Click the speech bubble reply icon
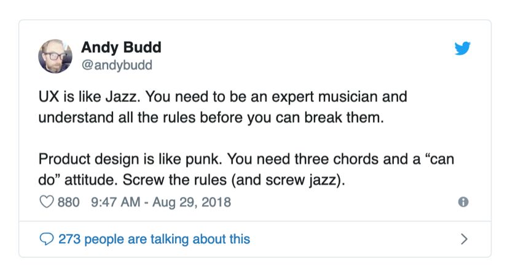Image resolution: width=521 pixels, height=269 pixels. click(x=47, y=239)
